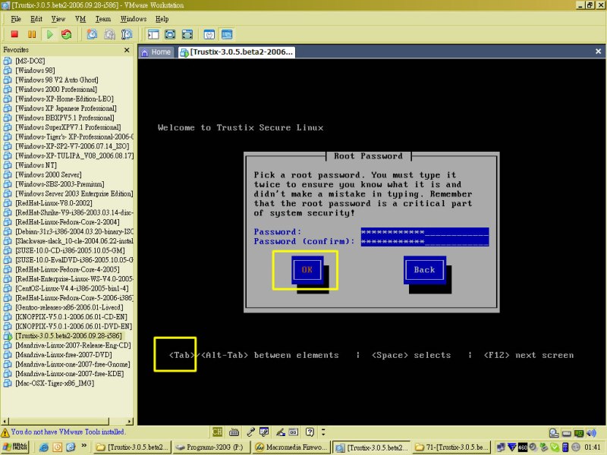Select [Mac-OSX-Tiger-x86_IMG] favorite

55,383
